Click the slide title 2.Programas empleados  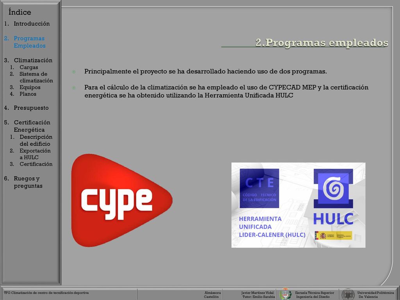click(x=322, y=43)
